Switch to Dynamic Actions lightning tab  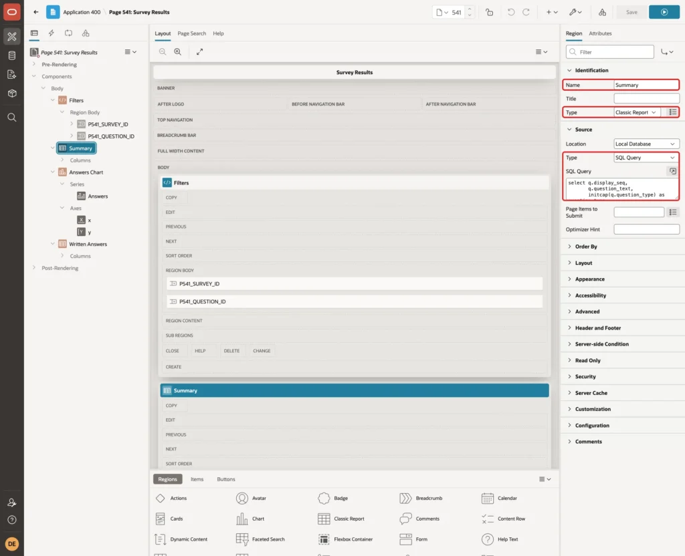click(x=51, y=33)
